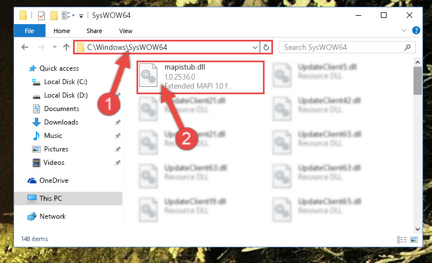Click the search magnifier icon
Viewport: 432px width, 263px height.
click(x=407, y=47)
